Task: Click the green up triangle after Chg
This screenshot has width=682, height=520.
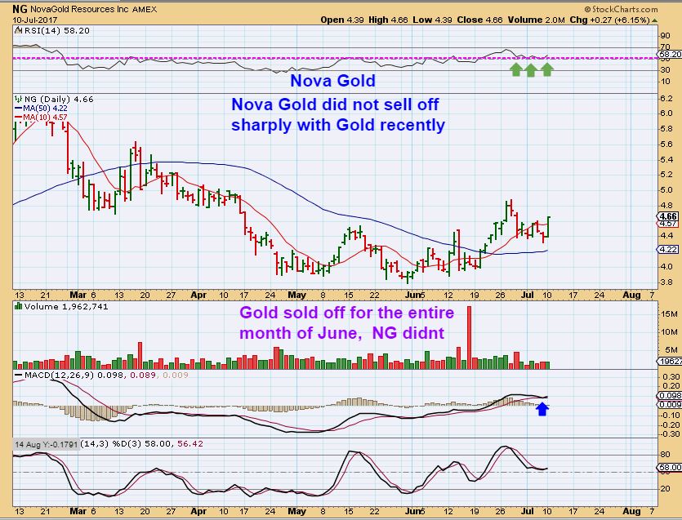Action: (654, 20)
